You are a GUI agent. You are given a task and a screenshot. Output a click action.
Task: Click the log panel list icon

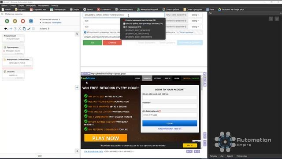[x=277, y=19]
